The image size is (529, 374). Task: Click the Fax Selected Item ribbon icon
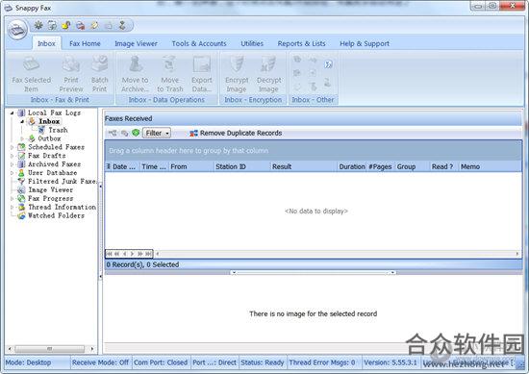point(32,63)
